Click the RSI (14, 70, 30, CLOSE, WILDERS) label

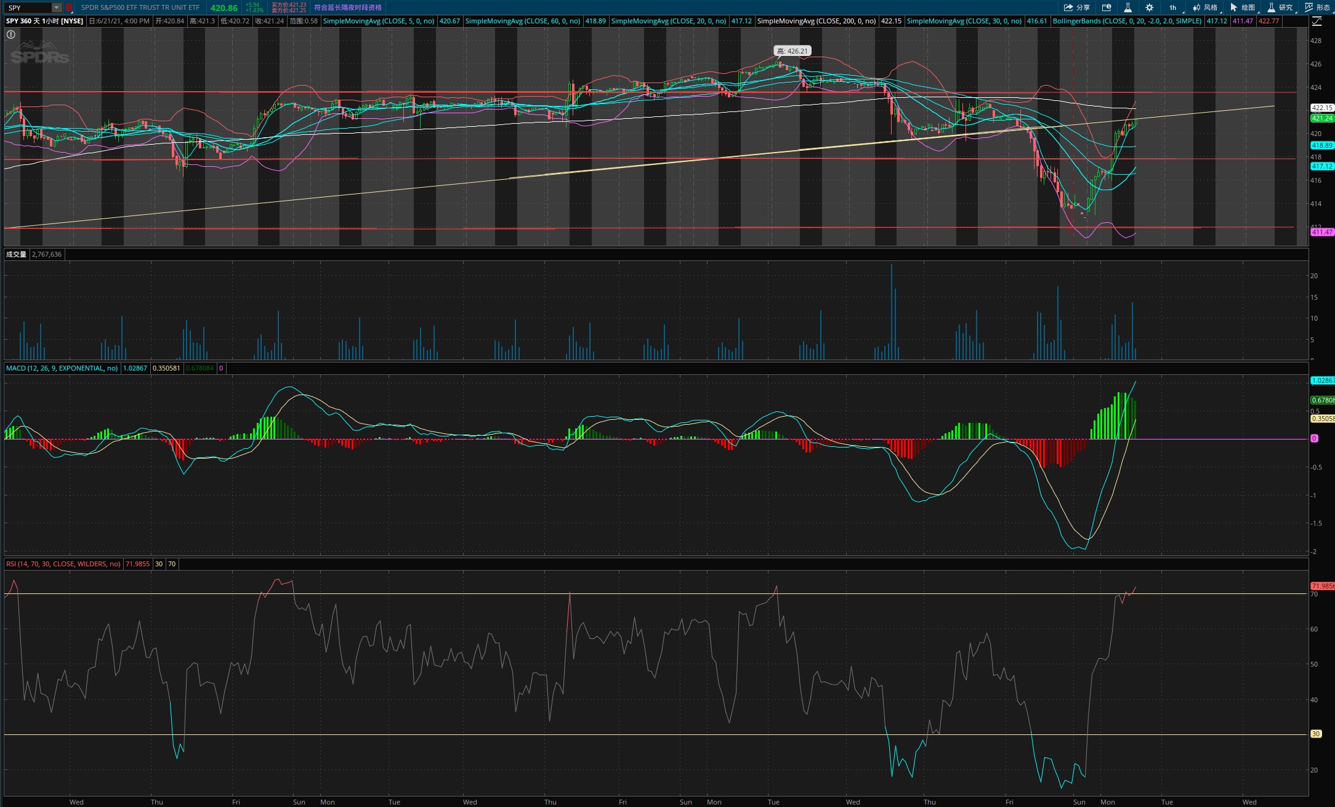63,564
